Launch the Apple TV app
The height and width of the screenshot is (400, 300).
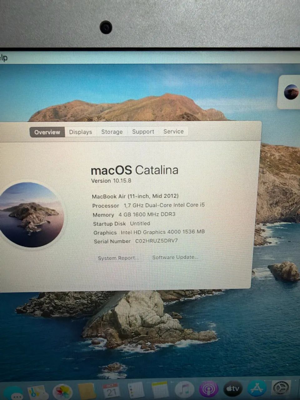tap(233, 389)
